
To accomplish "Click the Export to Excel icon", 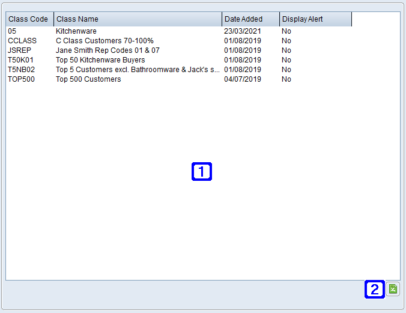I will point(393,289).
